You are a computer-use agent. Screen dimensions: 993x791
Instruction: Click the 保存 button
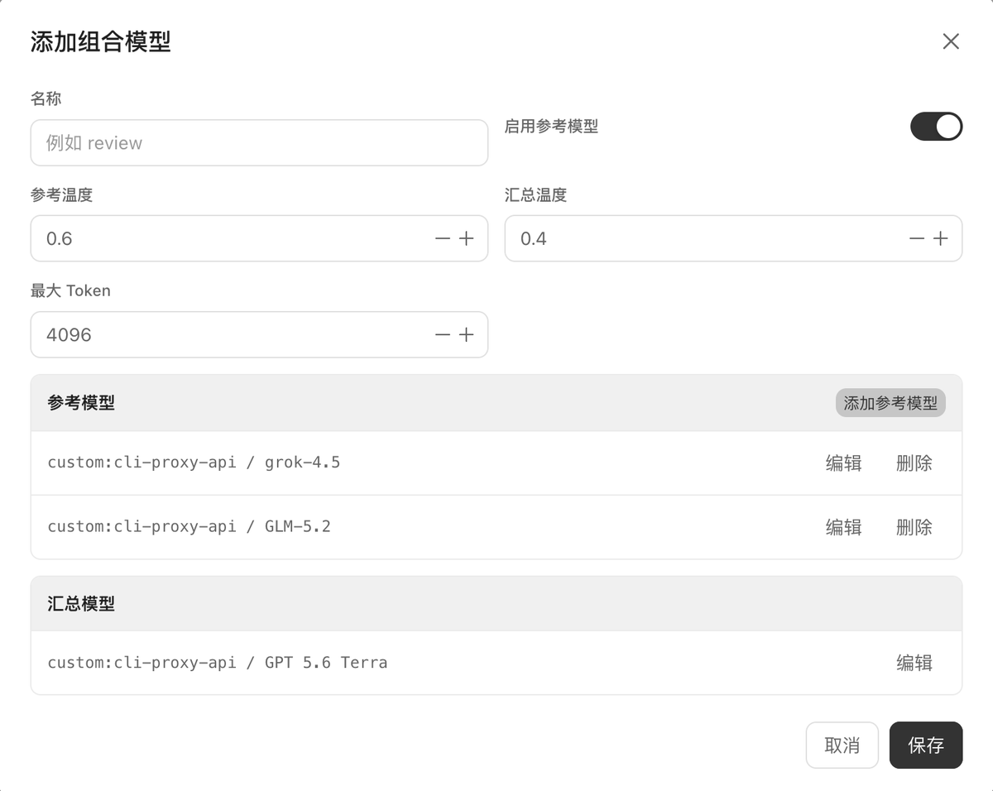coord(926,745)
